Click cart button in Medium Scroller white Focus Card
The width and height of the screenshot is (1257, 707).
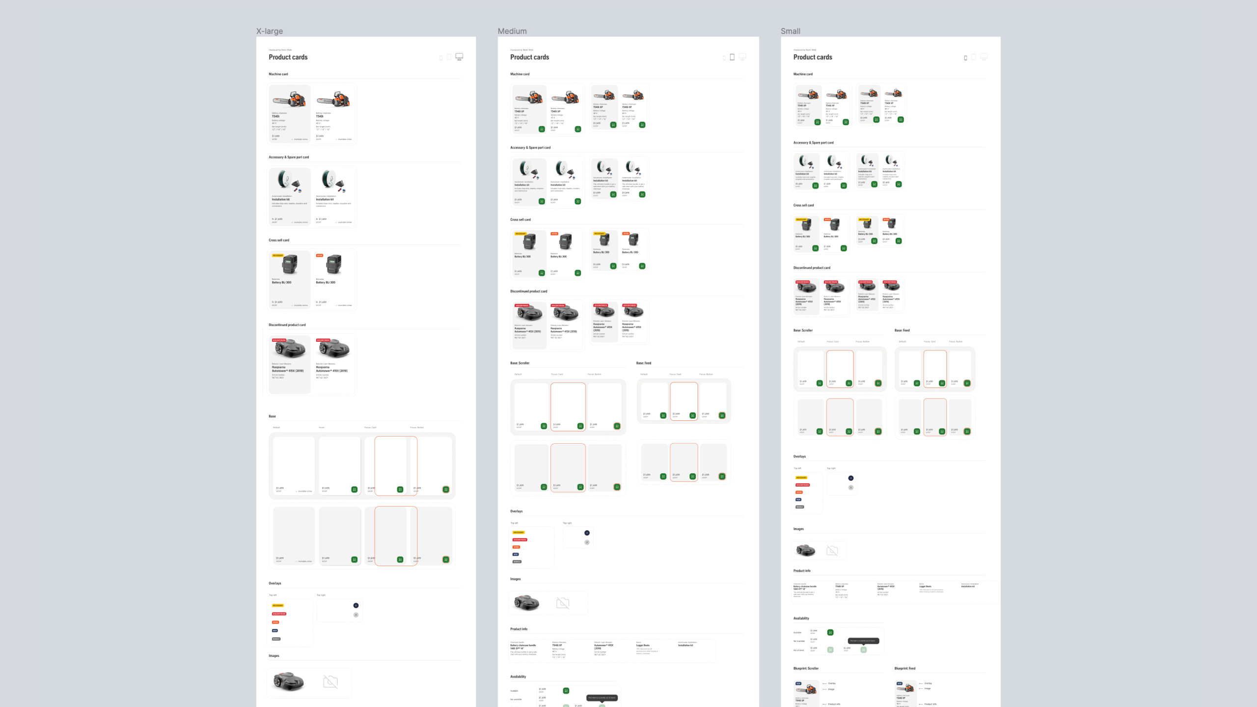[x=580, y=426]
